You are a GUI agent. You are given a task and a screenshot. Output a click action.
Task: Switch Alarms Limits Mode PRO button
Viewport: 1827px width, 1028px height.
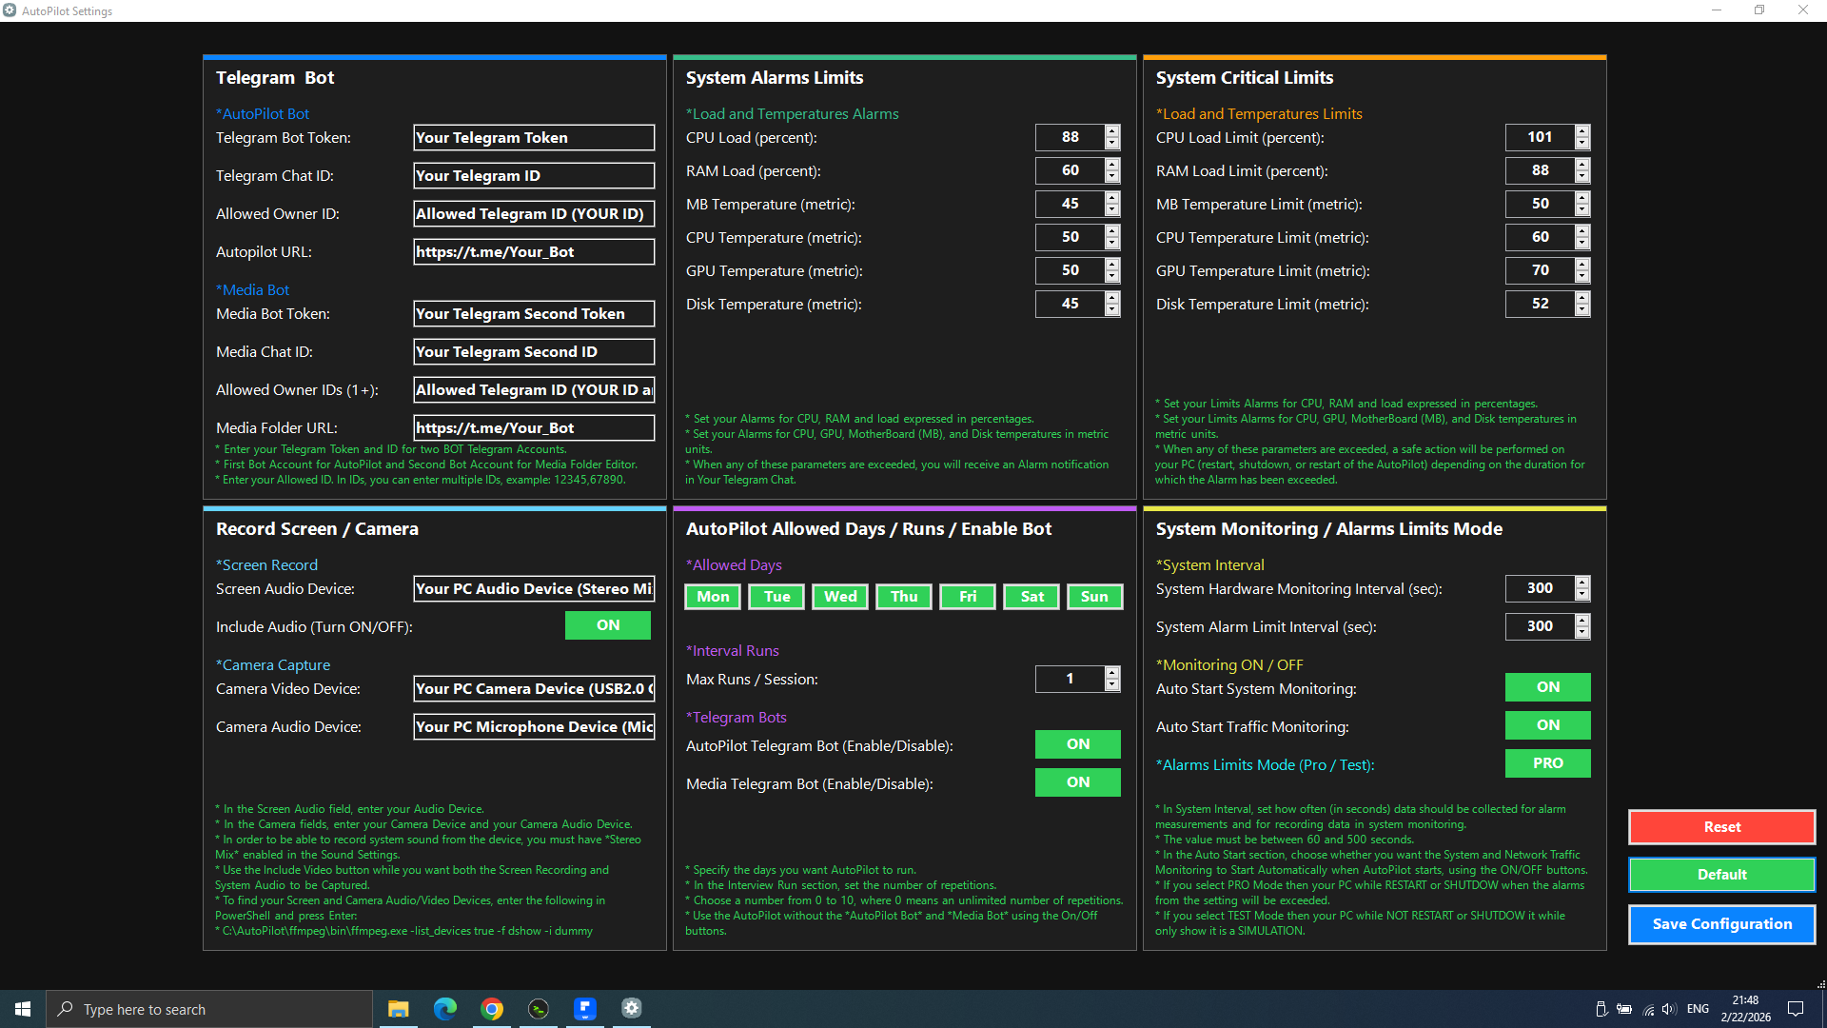[x=1547, y=763]
